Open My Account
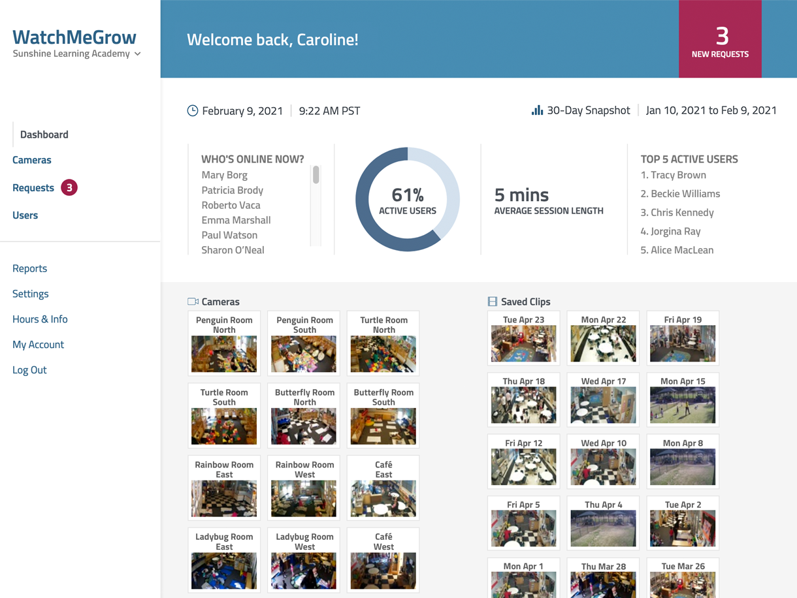 pos(38,344)
